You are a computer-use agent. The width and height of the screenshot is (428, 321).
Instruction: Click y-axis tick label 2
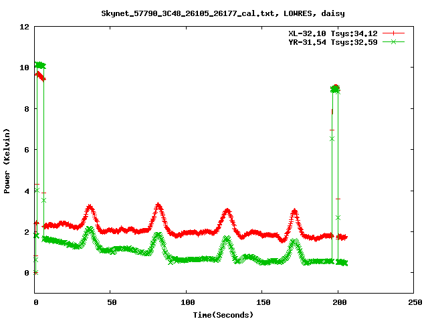point(27,232)
